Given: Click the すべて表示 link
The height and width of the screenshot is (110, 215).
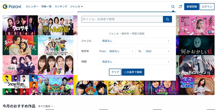Looking at the screenshot, I should pos(45,106).
